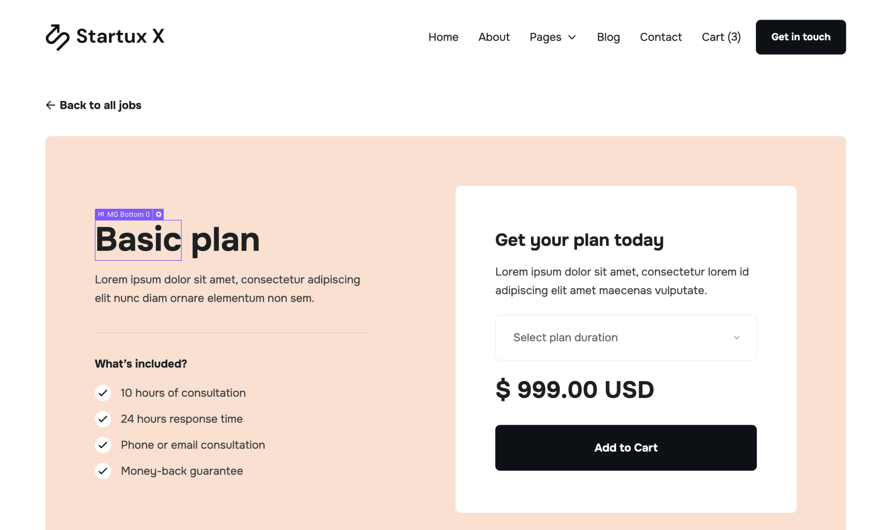This screenshot has width=891, height=530.
Task: Click the "MG Bottom 0" class label
Action: point(128,214)
